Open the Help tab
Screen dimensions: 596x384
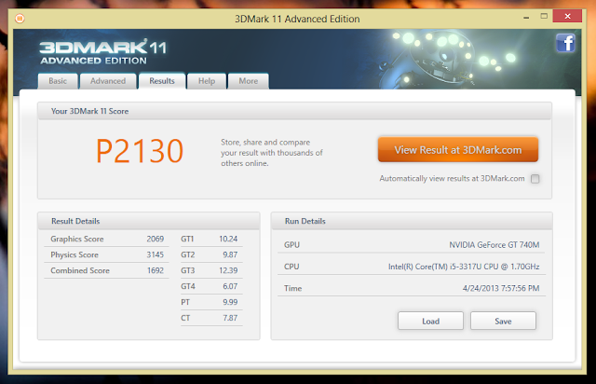(x=207, y=81)
